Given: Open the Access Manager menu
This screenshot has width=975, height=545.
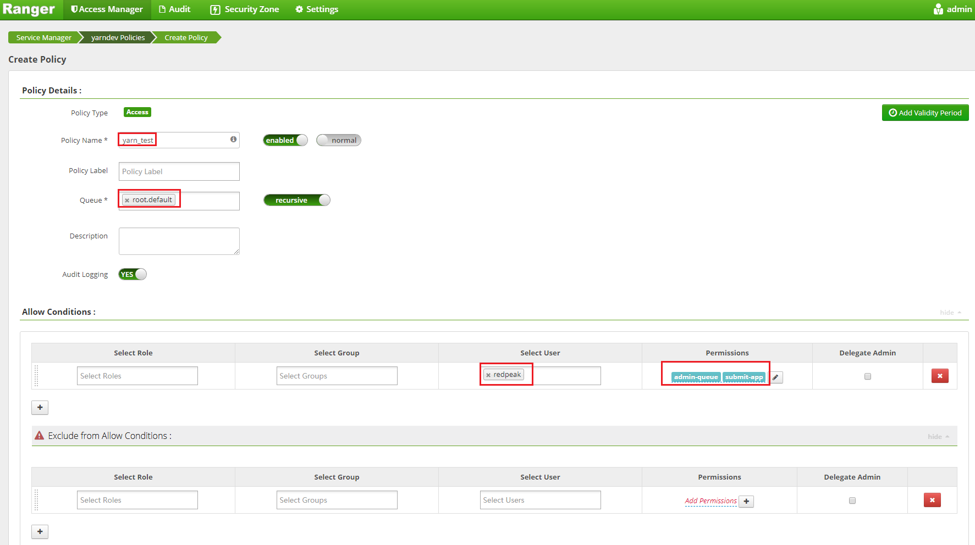Looking at the screenshot, I should point(107,9).
